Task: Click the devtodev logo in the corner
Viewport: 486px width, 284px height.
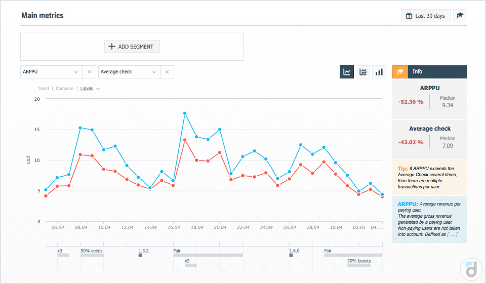Action: point(471,269)
